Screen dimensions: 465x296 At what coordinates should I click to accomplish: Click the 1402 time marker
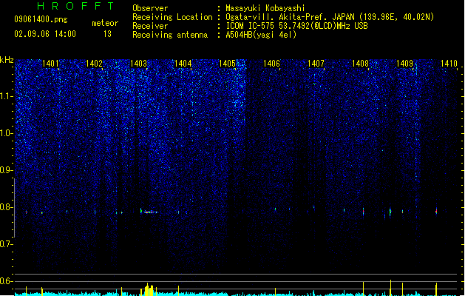[94, 63]
